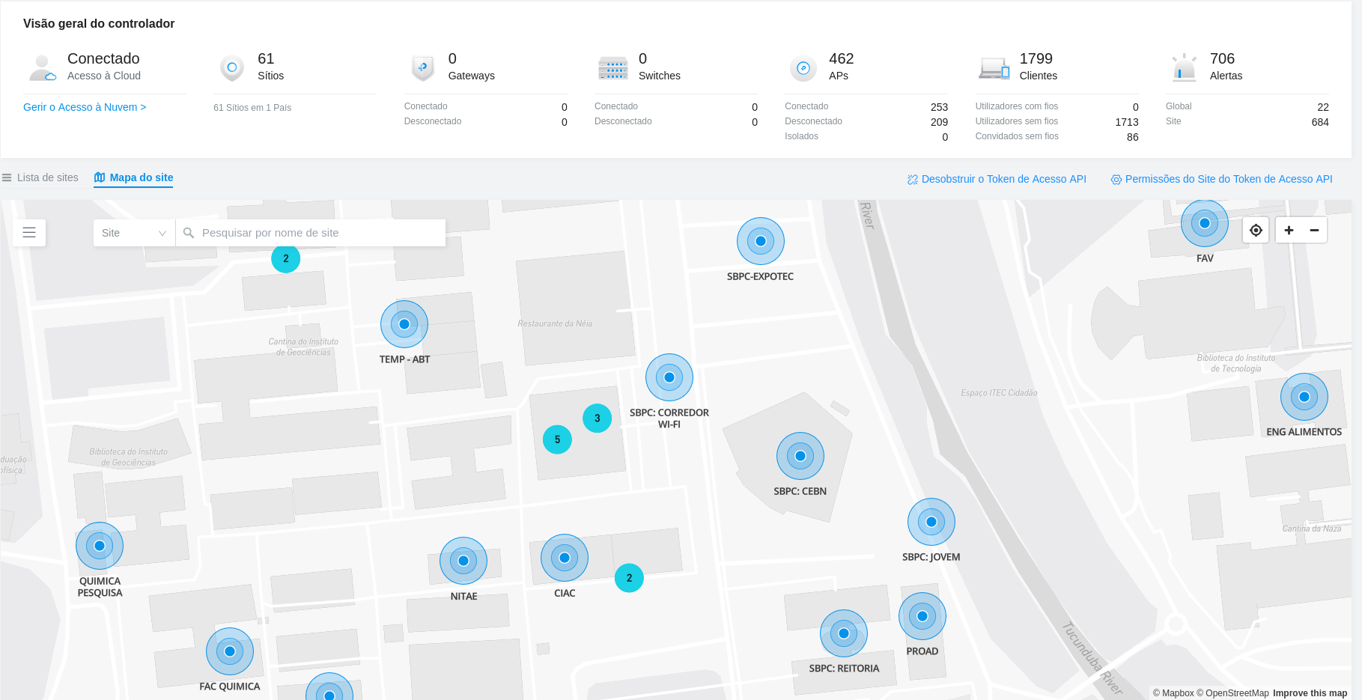Click the QUIMICA PESQUISA site marker

pyautogui.click(x=100, y=546)
